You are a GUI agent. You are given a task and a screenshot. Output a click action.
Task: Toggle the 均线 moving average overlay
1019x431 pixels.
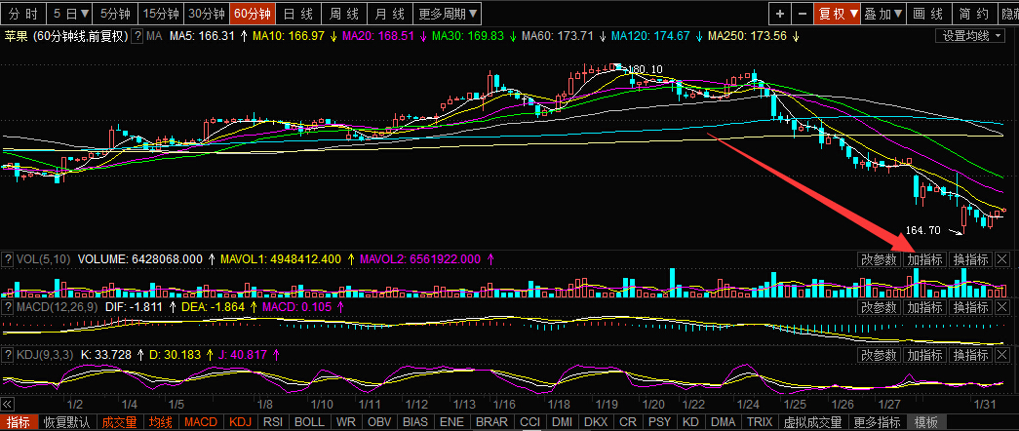point(160,423)
